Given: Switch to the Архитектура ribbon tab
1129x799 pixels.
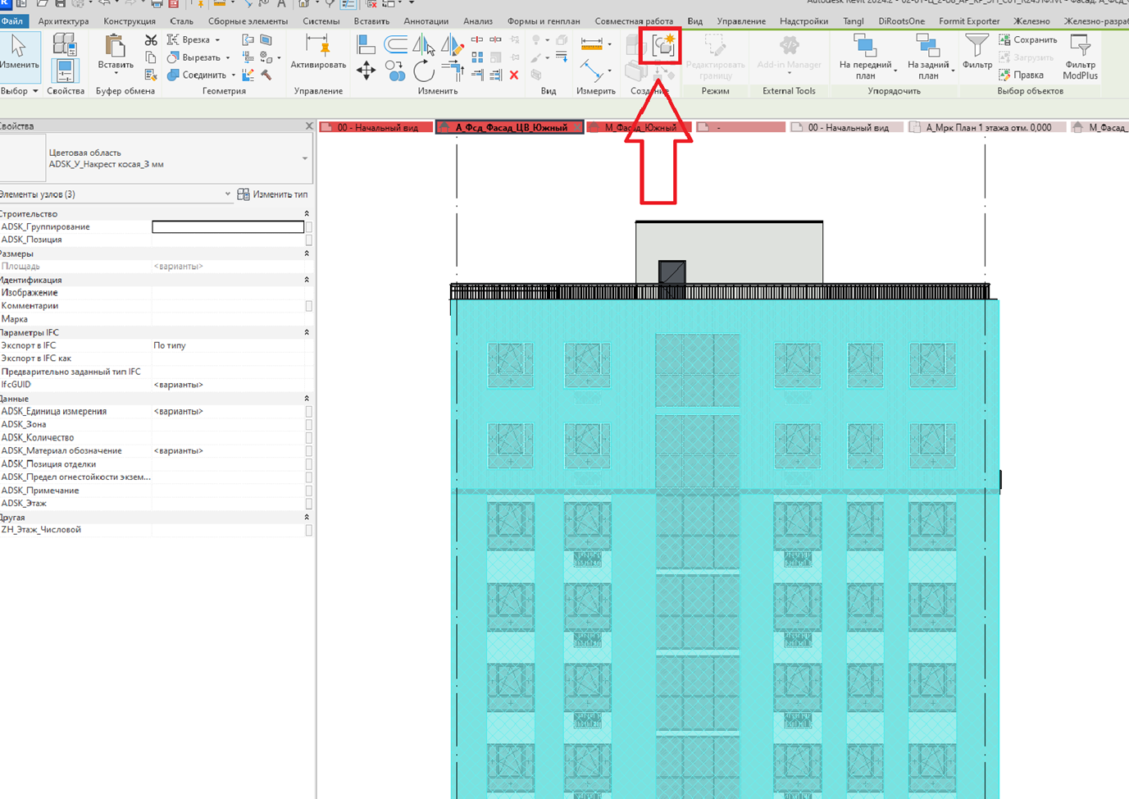Looking at the screenshot, I should tap(63, 21).
